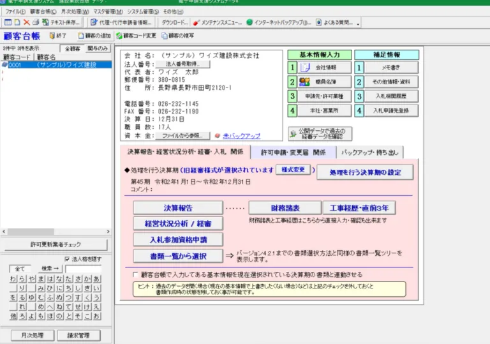Switch to the 許可申請・変更届 関係 tab
Image resolution: width=490 pixels, height=344 pixels.
(x=293, y=153)
